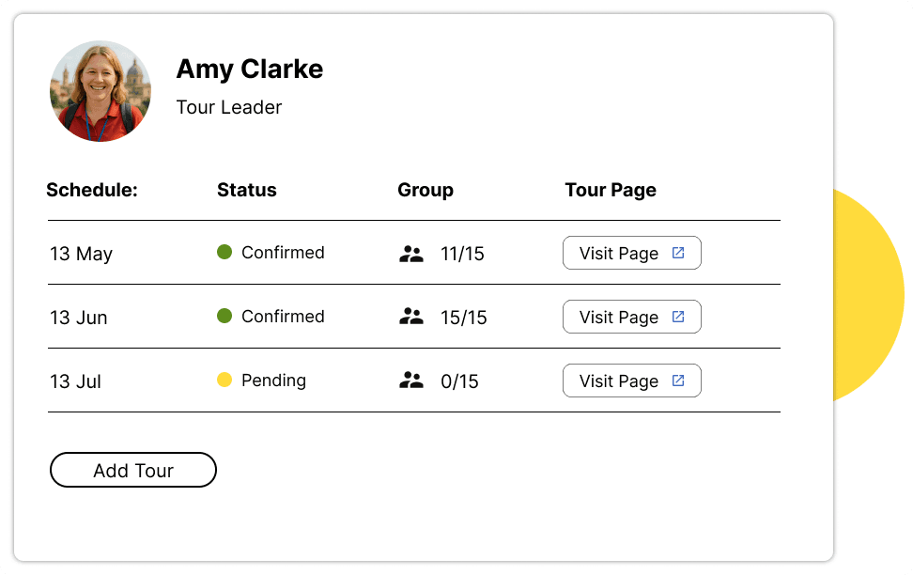Select the Tour Page column header
This screenshot has width=913, height=575.
tap(611, 190)
